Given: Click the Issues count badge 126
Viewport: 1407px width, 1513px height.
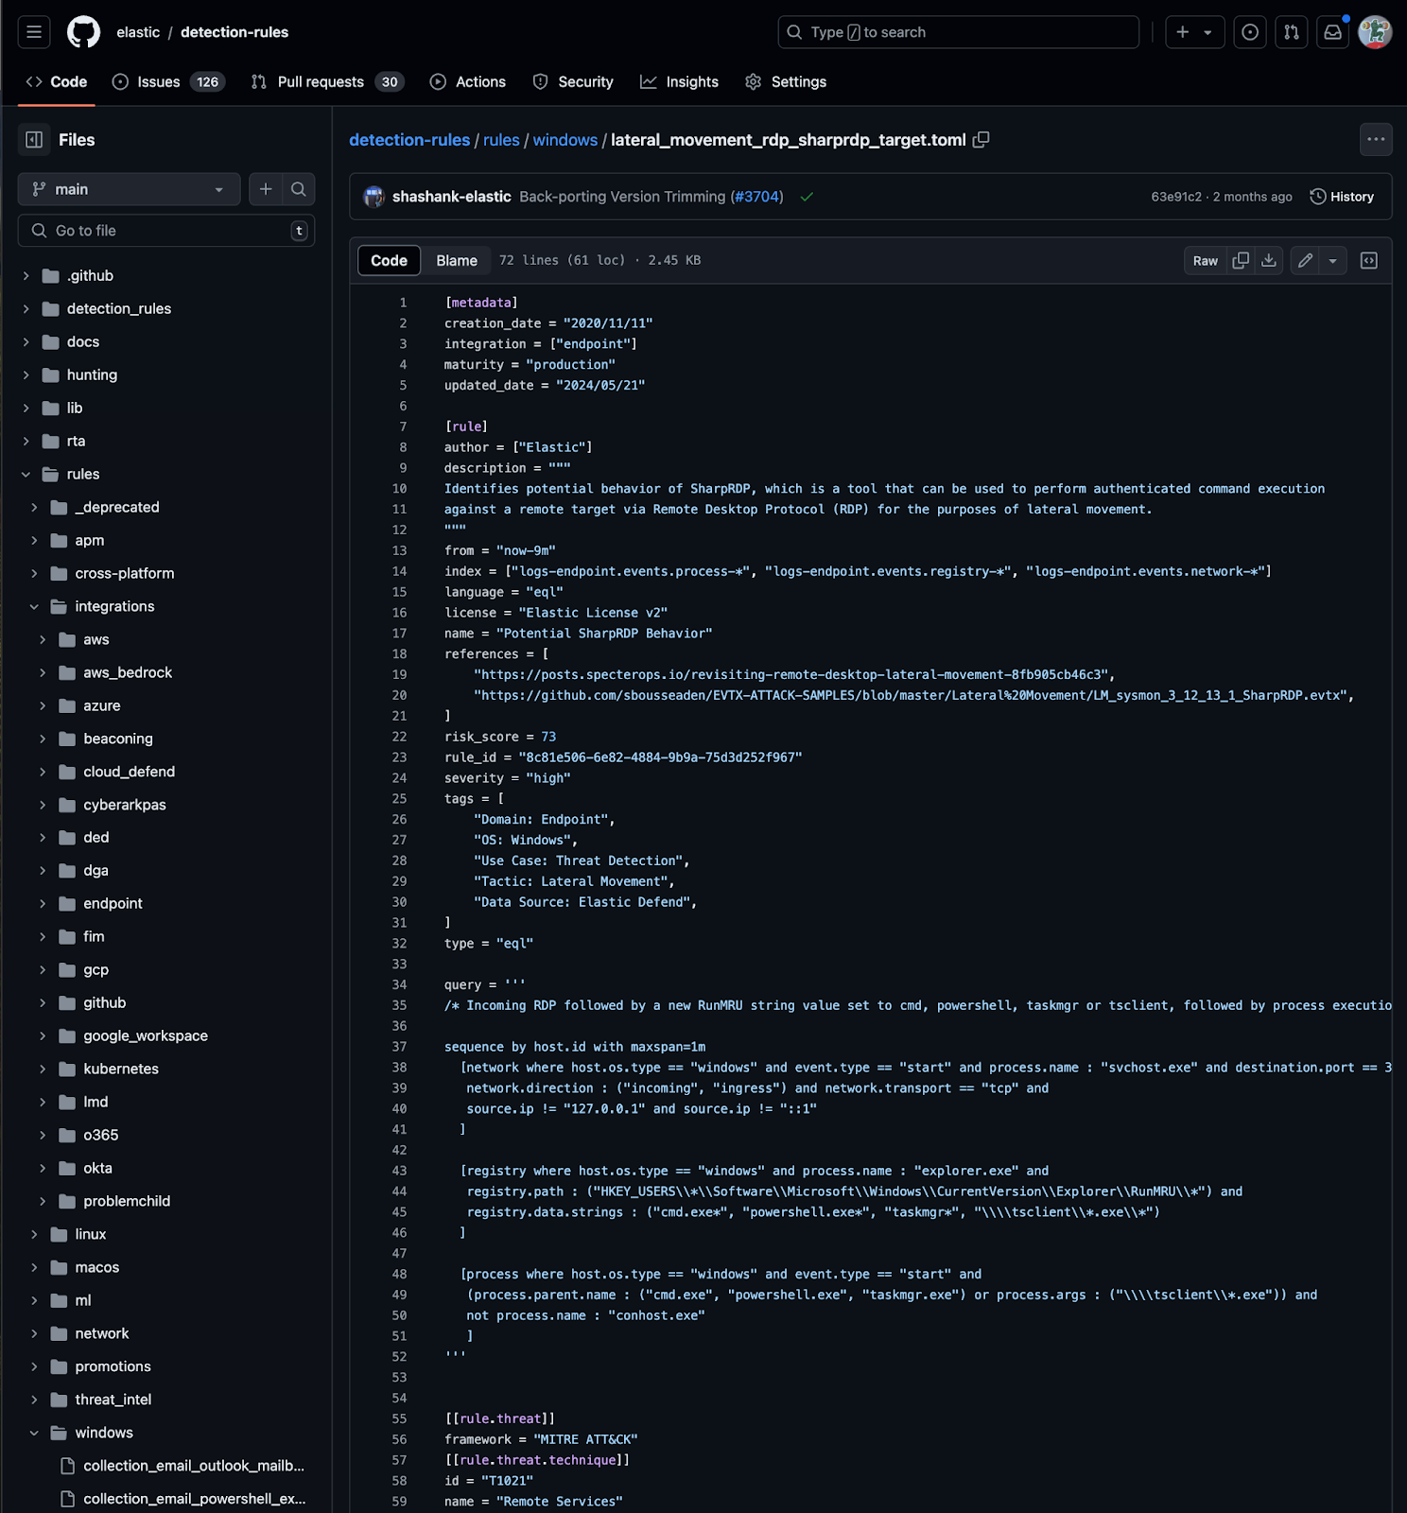Looking at the screenshot, I should click(x=207, y=82).
